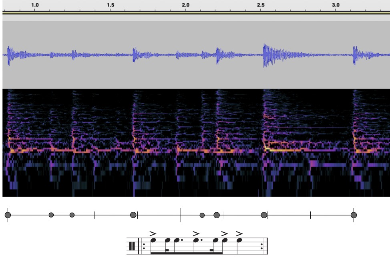Click the percussion clef in the notation
390x262 pixels.
[x=131, y=246]
